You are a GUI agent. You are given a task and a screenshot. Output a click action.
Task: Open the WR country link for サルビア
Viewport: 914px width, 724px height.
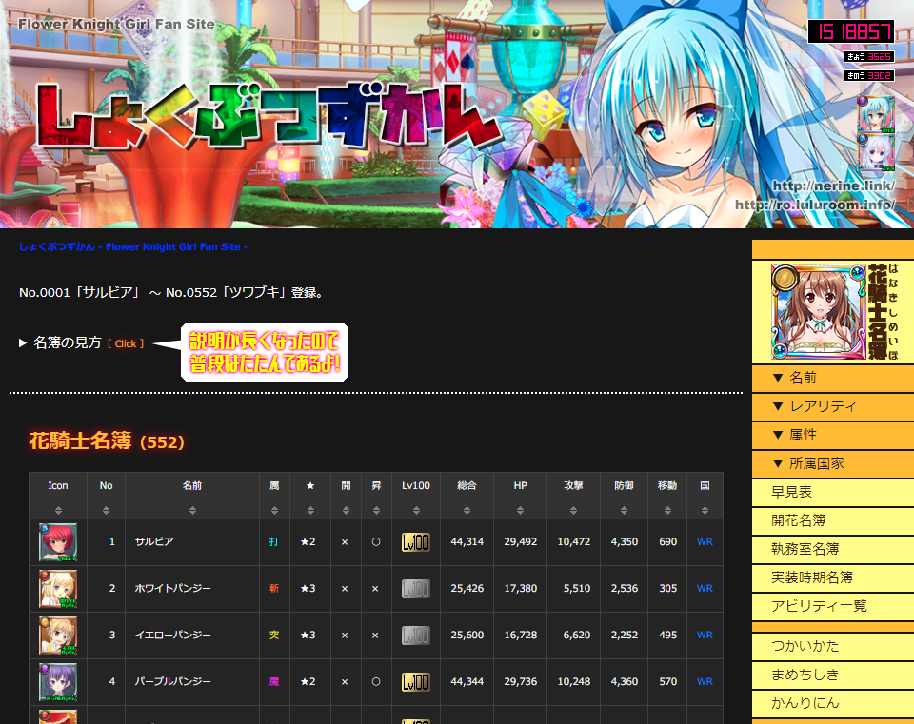point(705,541)
